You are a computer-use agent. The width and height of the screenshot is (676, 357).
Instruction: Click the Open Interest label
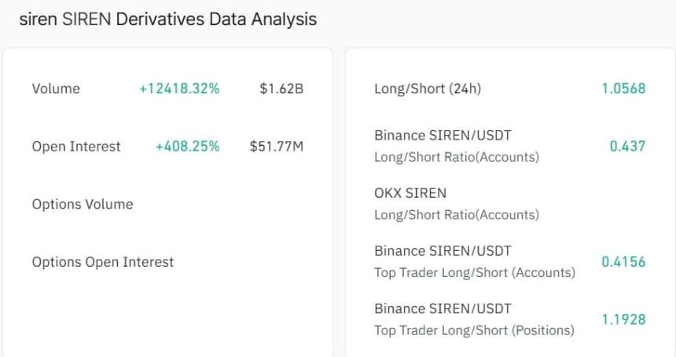coord(76,146)
